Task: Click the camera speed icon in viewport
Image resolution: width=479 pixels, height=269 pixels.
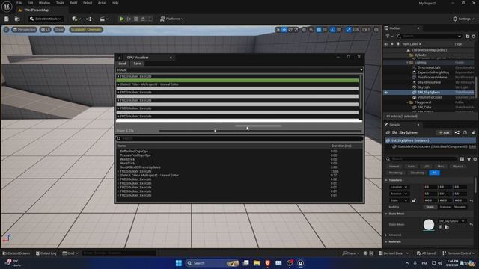Action: tap(366, 30)
